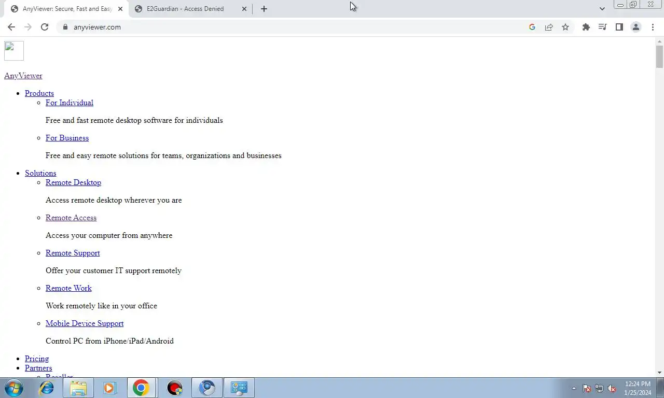Open the AnyViewer home link

coord(23,76)
